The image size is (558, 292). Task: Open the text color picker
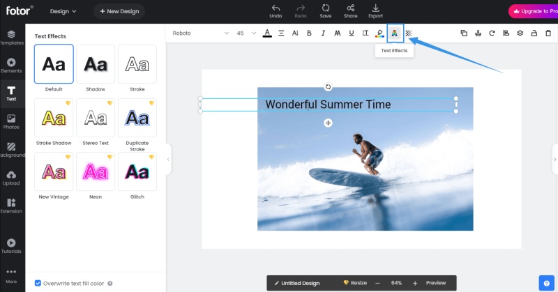pyautogui.click(x=267, y=33)
